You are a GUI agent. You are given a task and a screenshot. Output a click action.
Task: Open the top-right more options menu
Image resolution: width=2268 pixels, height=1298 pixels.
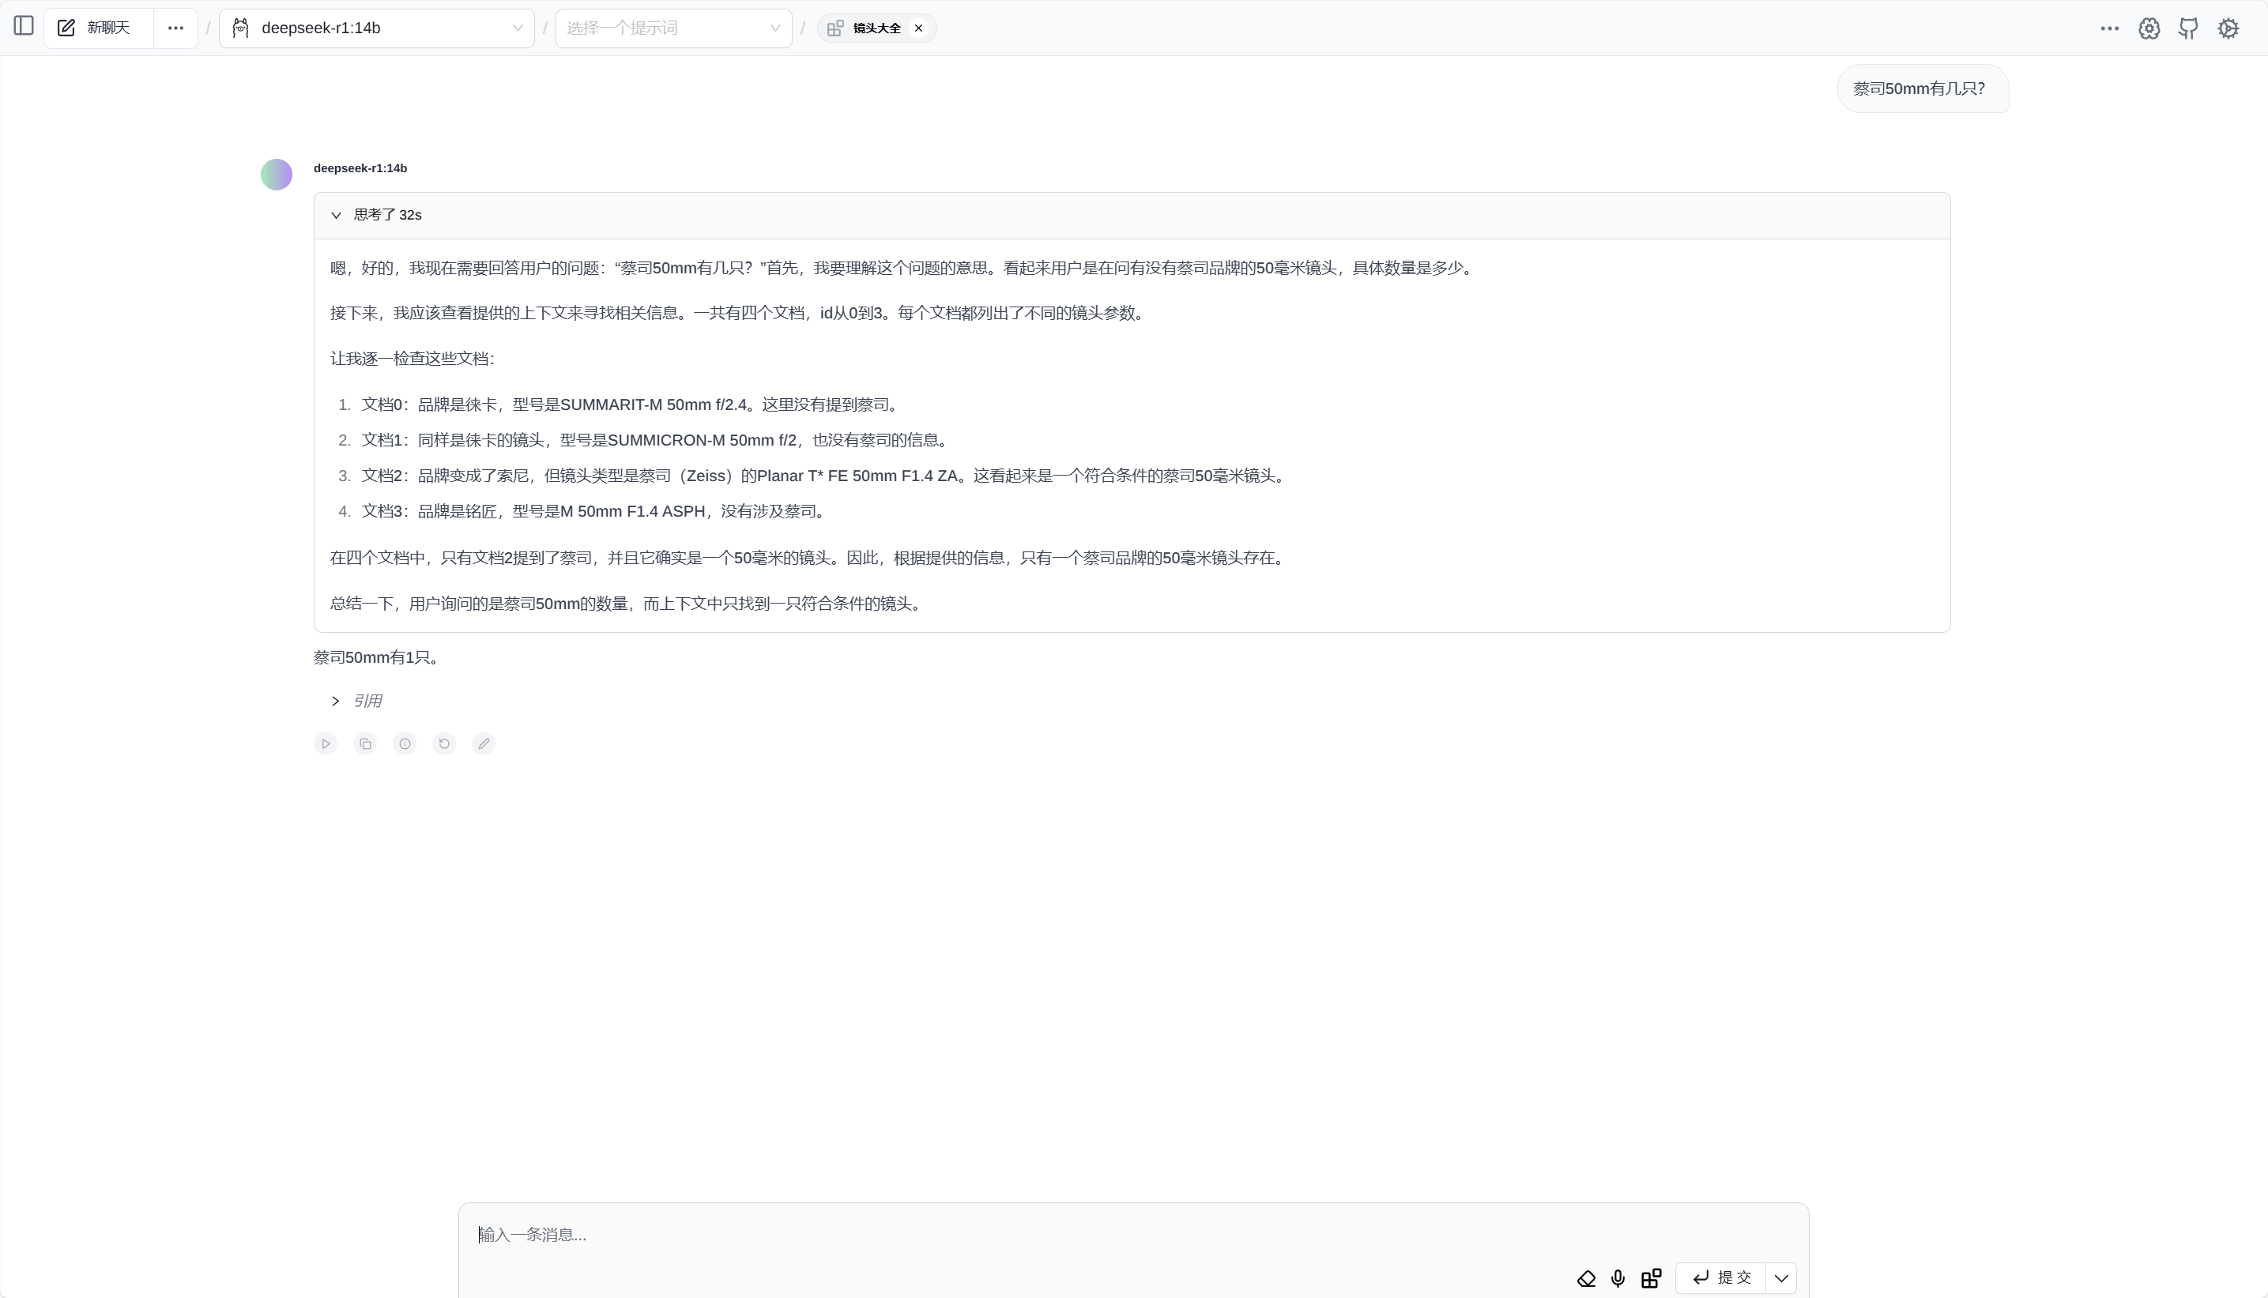tap(2108, 28)
